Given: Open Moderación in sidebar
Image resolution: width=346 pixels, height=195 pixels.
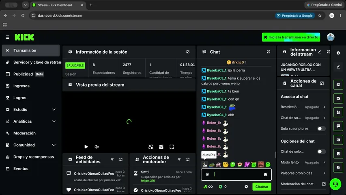Looking at the screenshot, I should pos(31,133).
